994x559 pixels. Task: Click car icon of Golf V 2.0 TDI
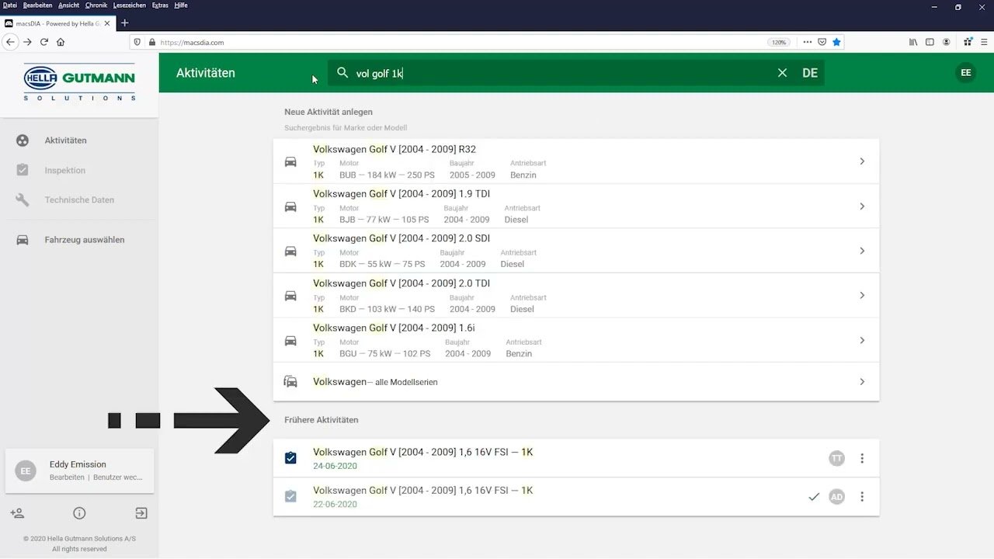290,295
